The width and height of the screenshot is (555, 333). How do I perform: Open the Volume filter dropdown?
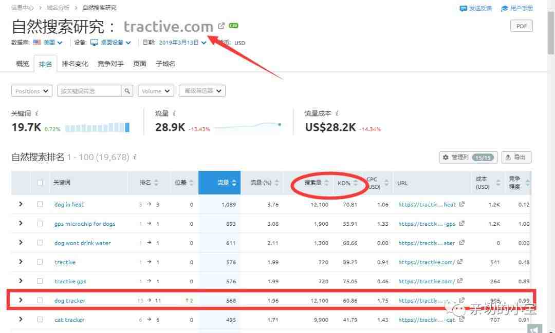coord(156,91)
